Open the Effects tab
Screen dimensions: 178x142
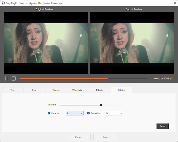point(100,90)
